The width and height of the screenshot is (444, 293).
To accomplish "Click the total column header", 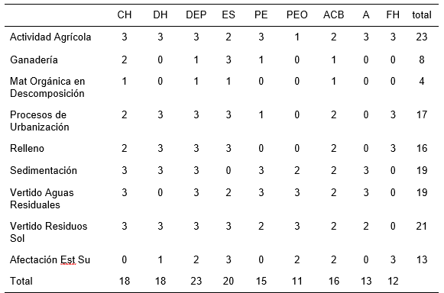I will click(x=422, y=14).
